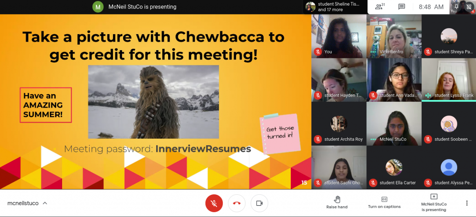The width and height of the screenshot is (476, 217).
Task: Click the pink Get those turned in note
Action: 280,133
